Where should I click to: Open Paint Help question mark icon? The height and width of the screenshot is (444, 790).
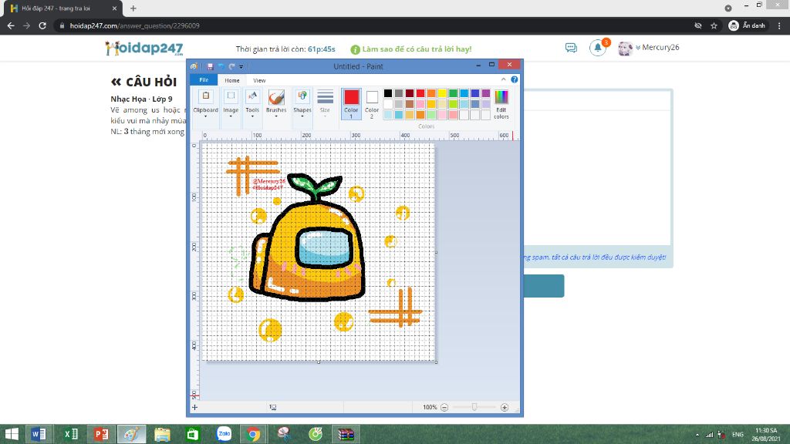[514, 79]
